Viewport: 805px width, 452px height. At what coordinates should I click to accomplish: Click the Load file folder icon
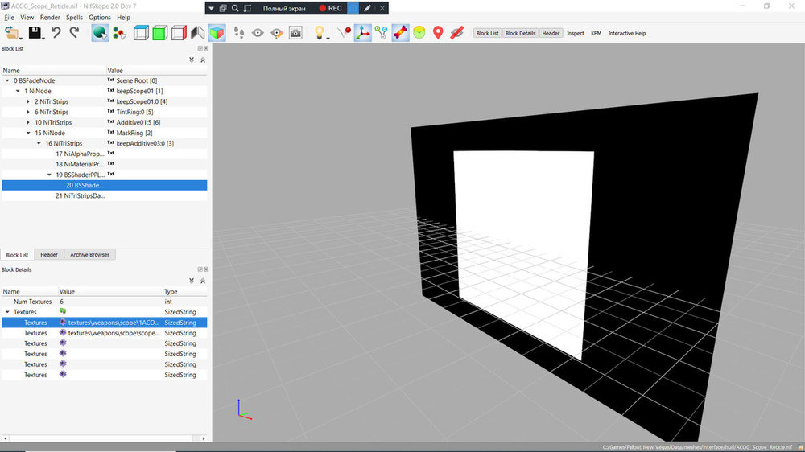[10, 33]
